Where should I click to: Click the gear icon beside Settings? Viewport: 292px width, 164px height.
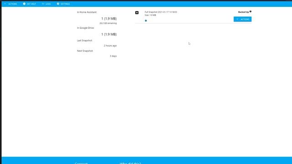58,4
